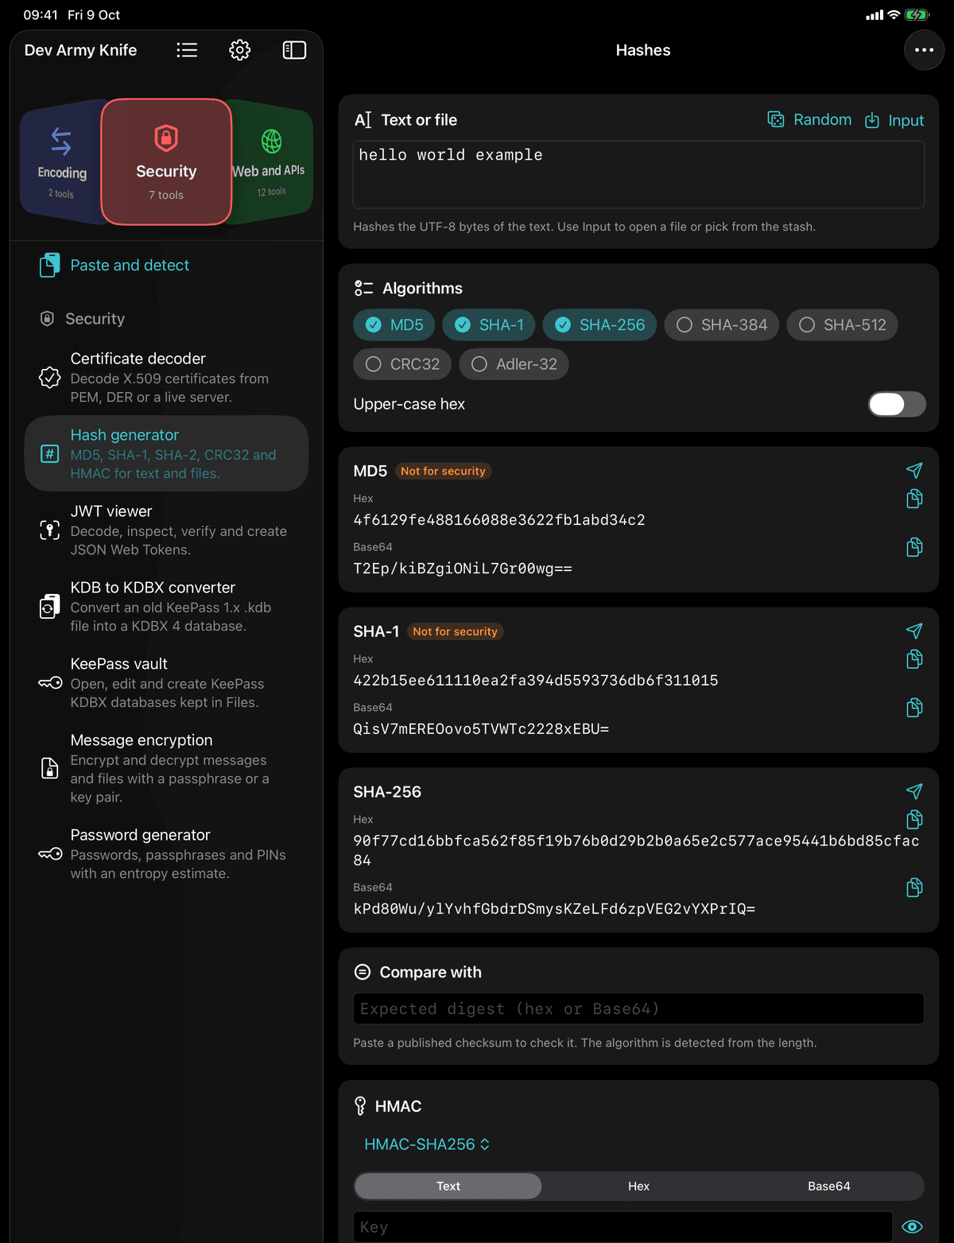Open the KDB to KDBX converter tool

click(166, 606)
